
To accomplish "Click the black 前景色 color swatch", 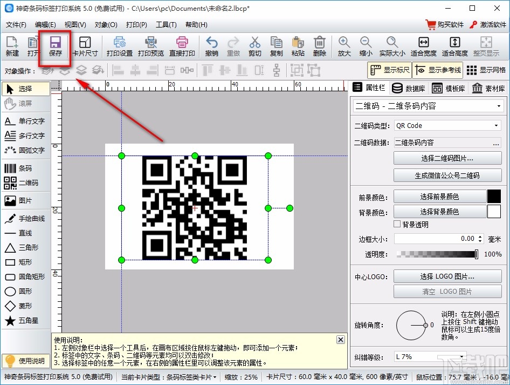I will [x=494, y=196].
